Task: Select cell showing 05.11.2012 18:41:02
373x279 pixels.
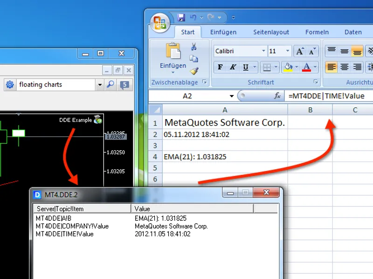Action: coord(225,134)
